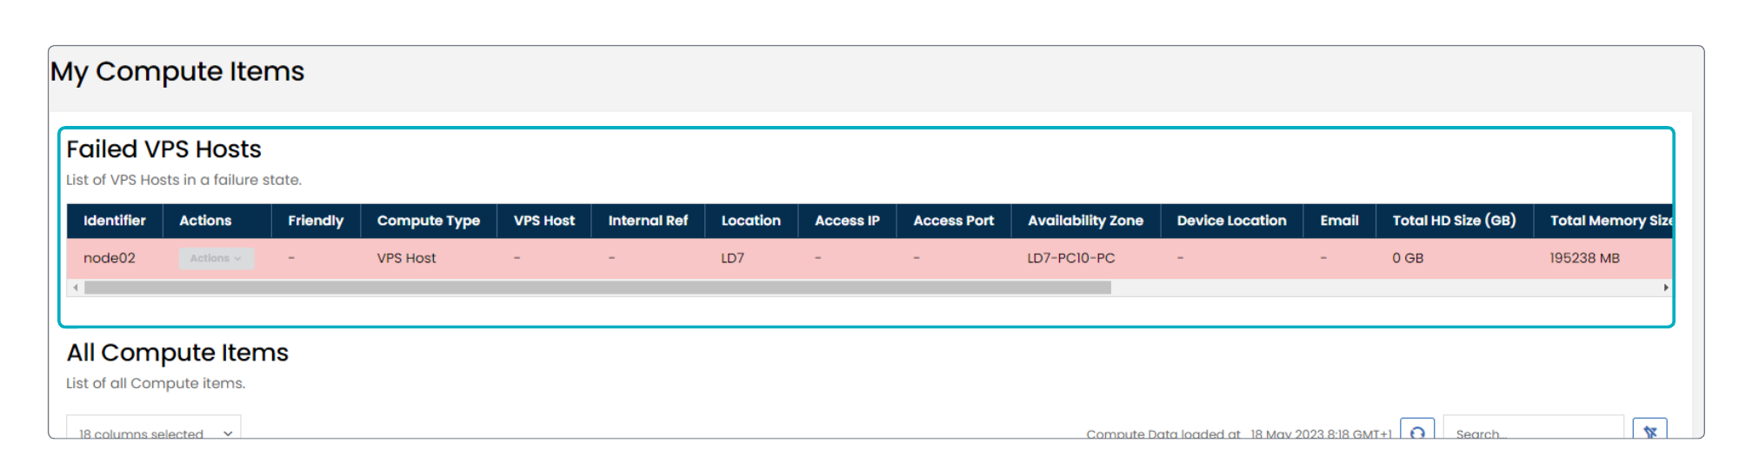Select the node02 identifier cell
Image resolution: width=1739 pixels, height=476 pixels.
(x=110, y=258)
